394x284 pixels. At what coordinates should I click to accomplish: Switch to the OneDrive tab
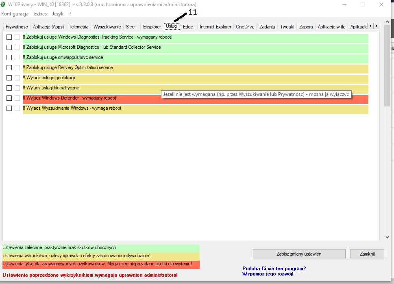pos(245,27)
